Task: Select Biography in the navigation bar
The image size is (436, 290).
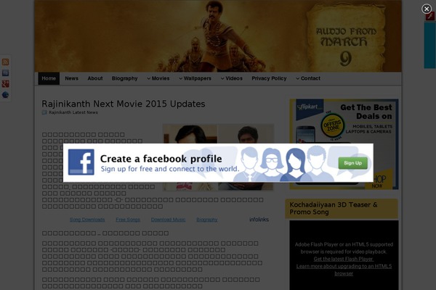Action: click(x=124, y=78)
